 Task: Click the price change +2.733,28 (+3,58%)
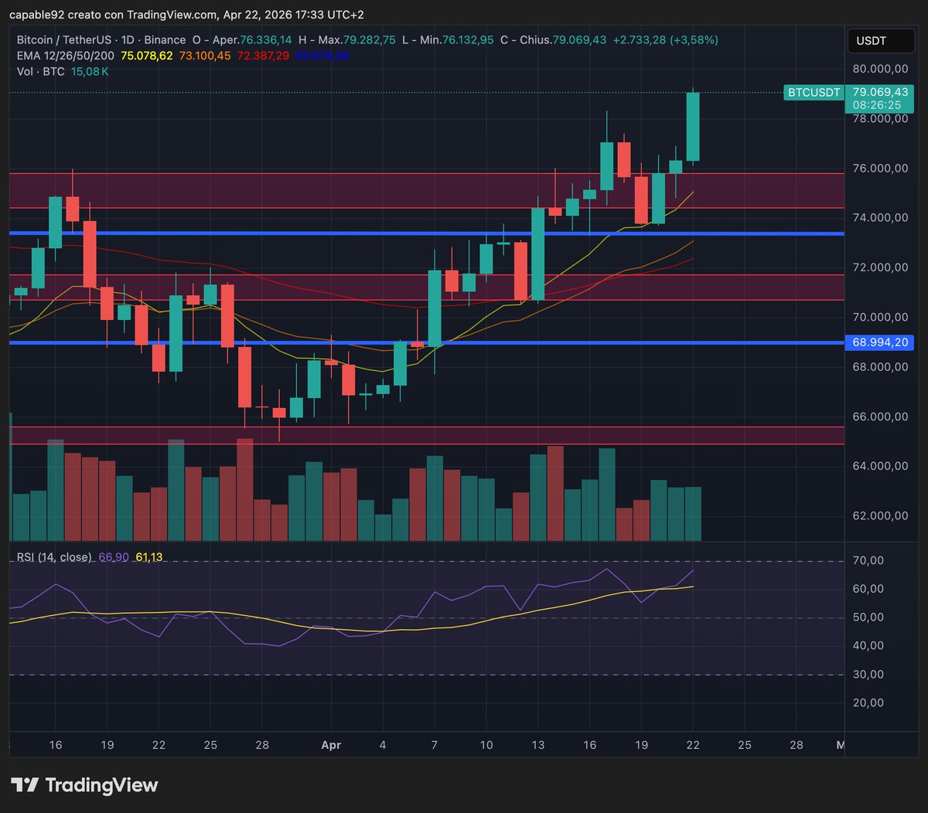pyautogui.click(x=665, y=40)
